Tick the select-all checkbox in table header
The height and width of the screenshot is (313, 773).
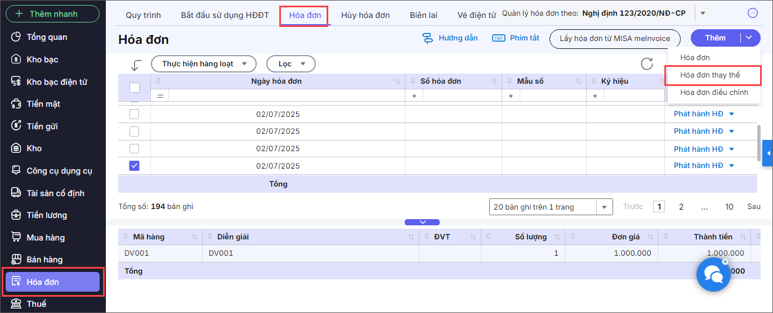click(x=135, y=88)
